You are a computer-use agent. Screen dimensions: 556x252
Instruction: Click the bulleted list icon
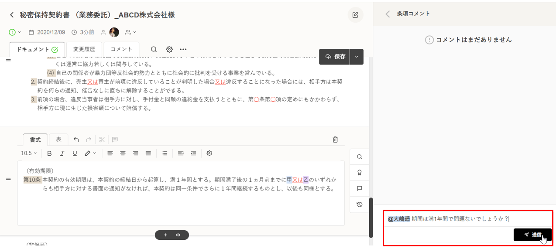click(165, 153)
